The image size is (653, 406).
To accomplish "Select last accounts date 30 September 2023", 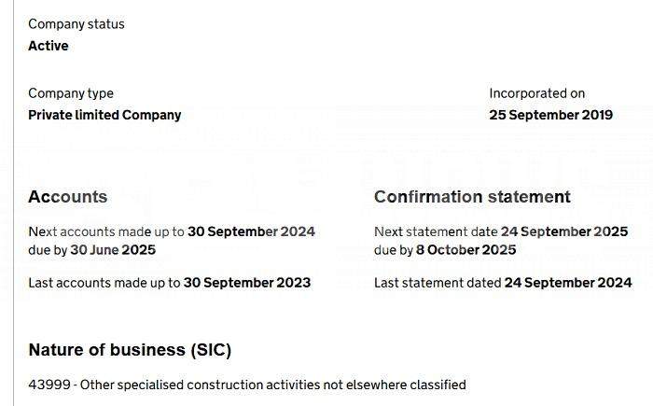I will tap(247, 283).
